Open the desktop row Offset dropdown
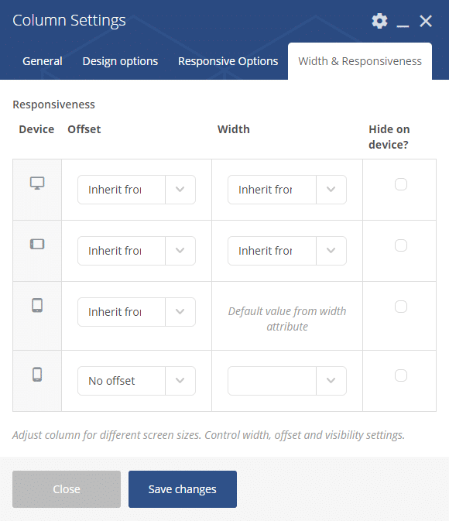This screenshot has width=449, height=521. (136, 190)
